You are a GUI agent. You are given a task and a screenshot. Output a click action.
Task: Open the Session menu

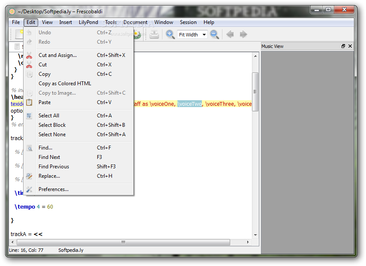[188, 22]
